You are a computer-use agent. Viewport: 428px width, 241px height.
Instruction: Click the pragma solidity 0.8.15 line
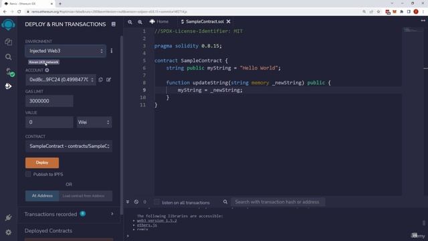coord(189,46)
